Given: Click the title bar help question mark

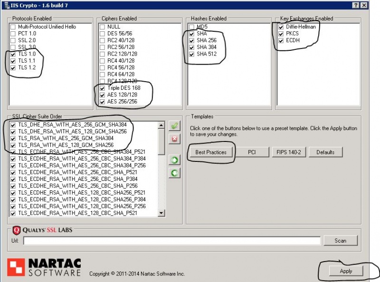Looking at the screenshot, I should pos(357,5).
